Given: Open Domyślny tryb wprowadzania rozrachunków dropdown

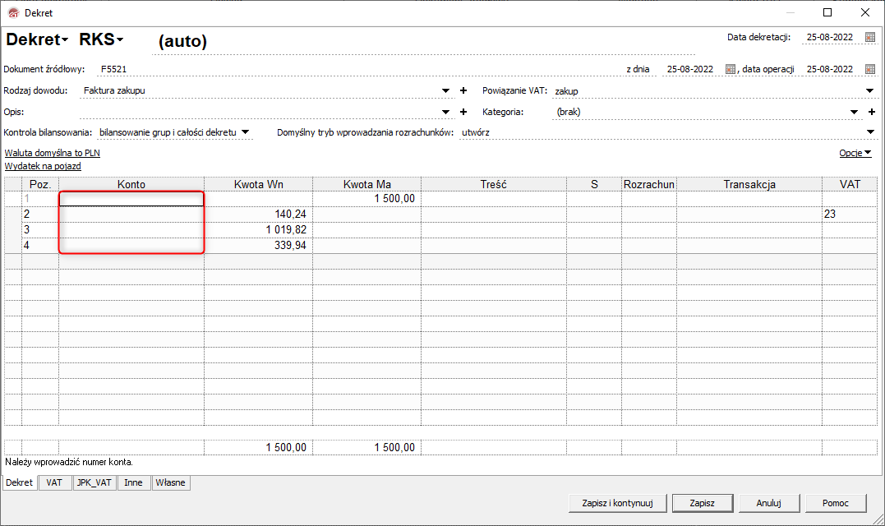Looking at the screenshot, I should [869, 132].
